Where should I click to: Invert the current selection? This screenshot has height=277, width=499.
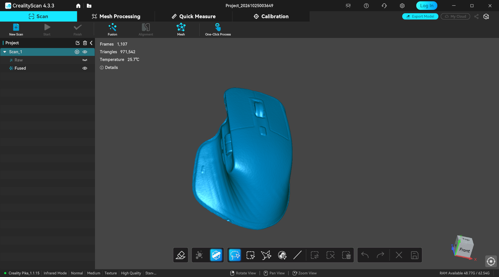coord(315,255)
